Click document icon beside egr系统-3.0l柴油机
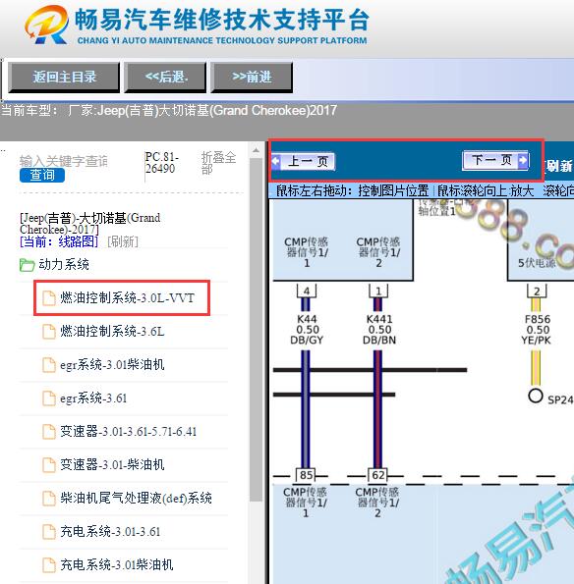574x584 pixels. 49,365
